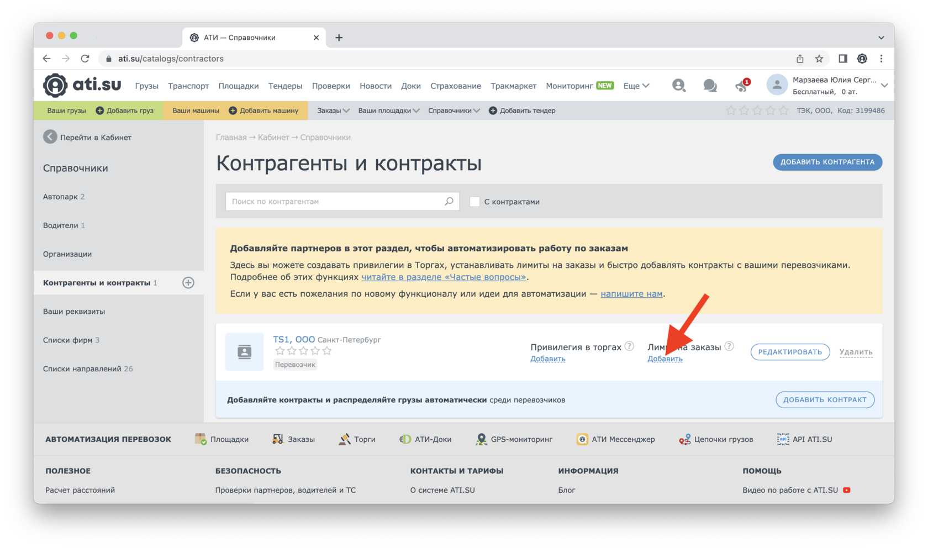
Task: Open Грузы in the top menu
Action: click(x=146, y=86)
